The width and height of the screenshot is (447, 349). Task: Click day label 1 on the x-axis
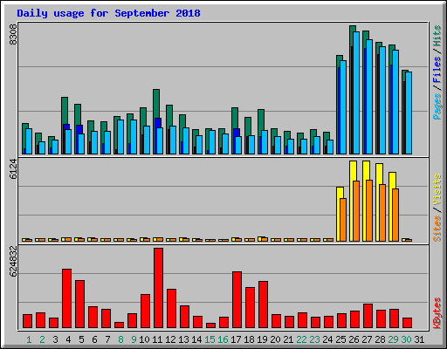(x=29, y=339)
